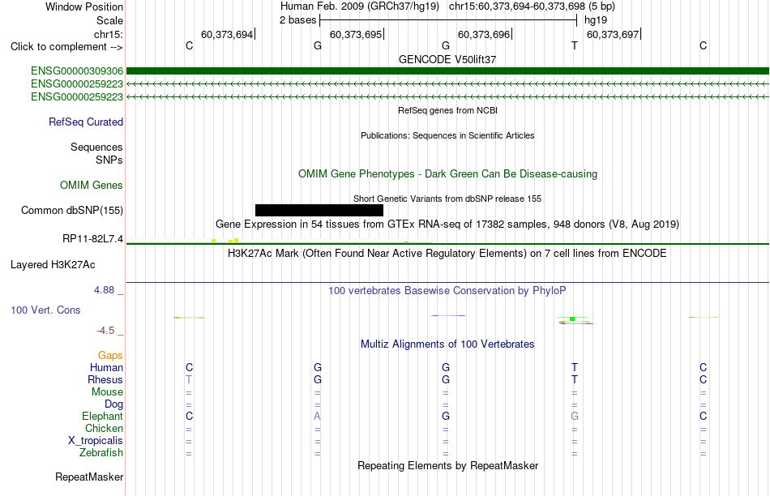Image resolution: width=770 pixels, height=496 pixels.
Task: Select the Chicken alignment row label
Action: coord(104,428)
